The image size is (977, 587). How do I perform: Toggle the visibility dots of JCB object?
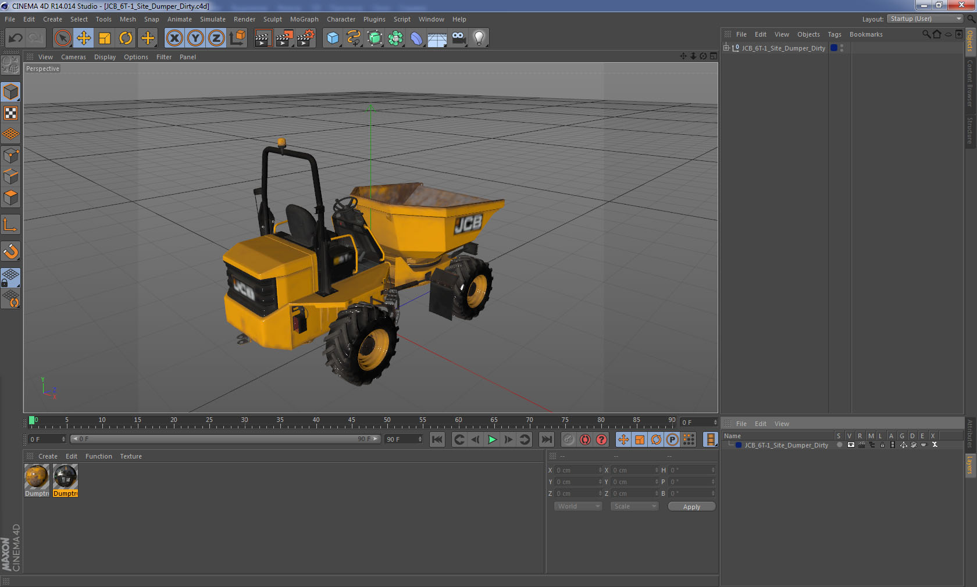[x=841, y=48]
